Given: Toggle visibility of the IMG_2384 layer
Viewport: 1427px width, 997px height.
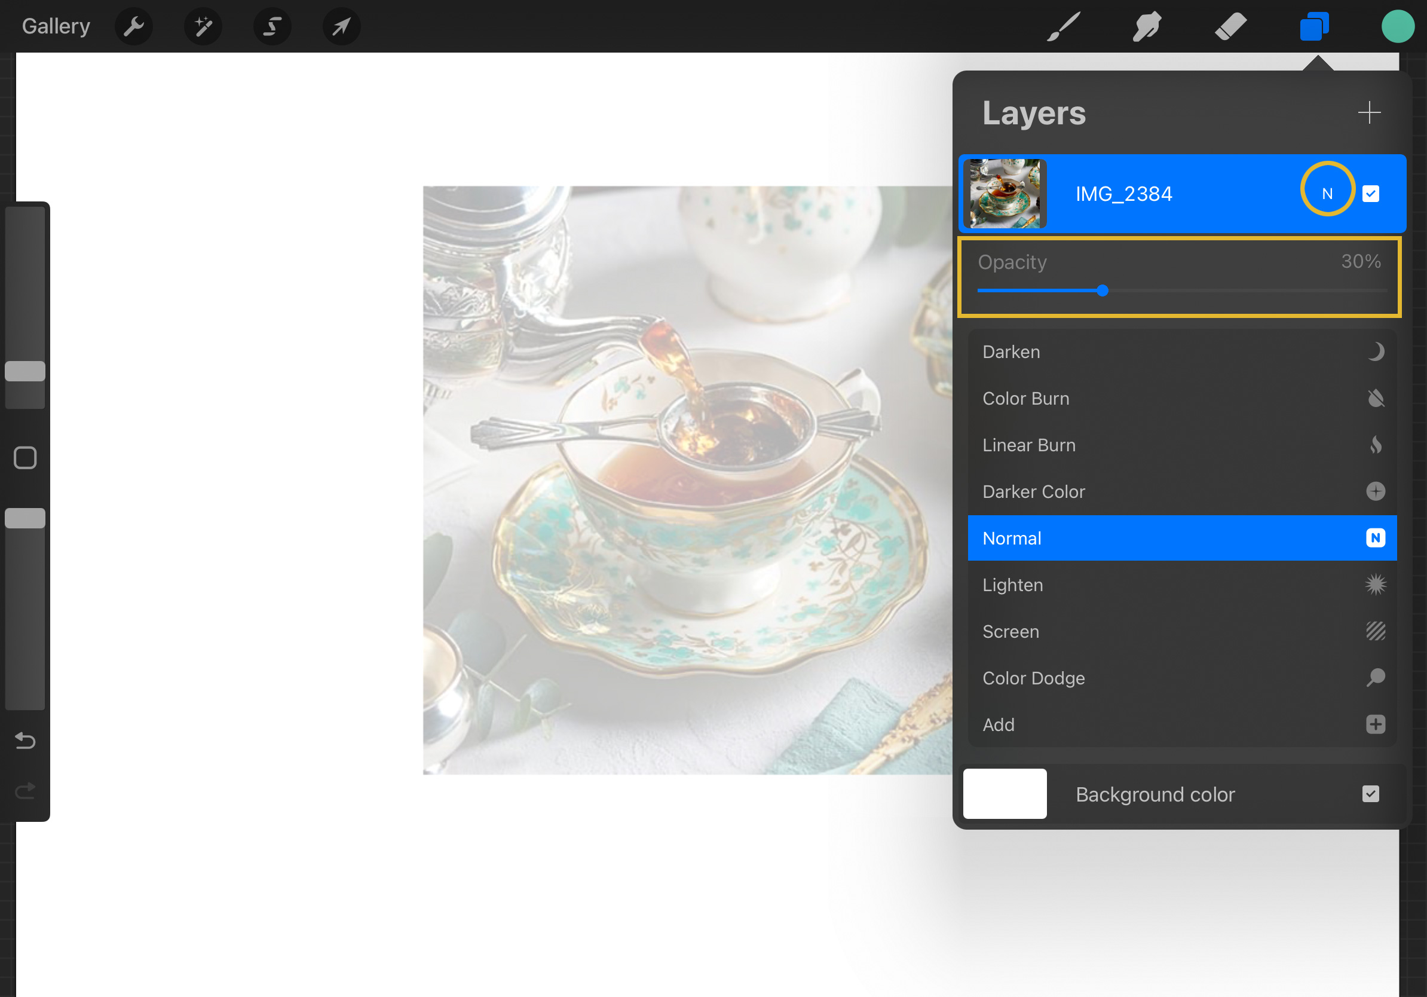Looking at the screenshot, I should (x=1370, y=194).
